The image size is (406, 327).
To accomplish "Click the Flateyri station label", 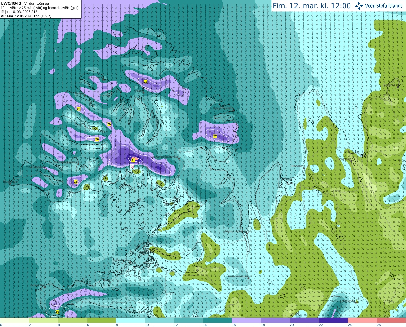I will tap(79, 93).
